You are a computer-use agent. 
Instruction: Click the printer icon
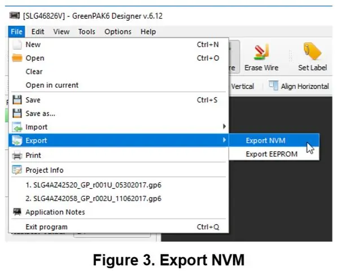point(17,155)
